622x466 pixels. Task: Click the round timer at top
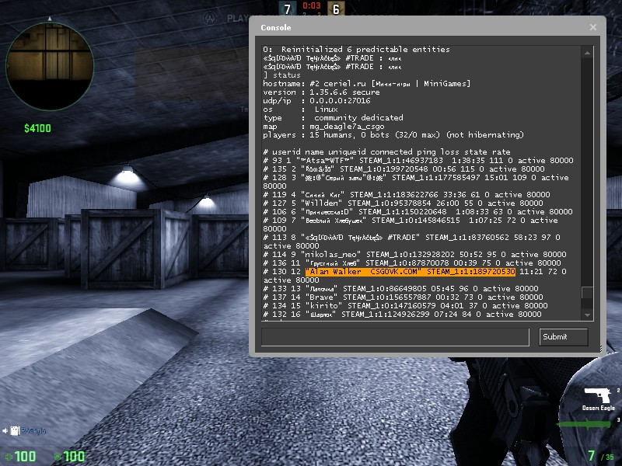tap(311, 5)
